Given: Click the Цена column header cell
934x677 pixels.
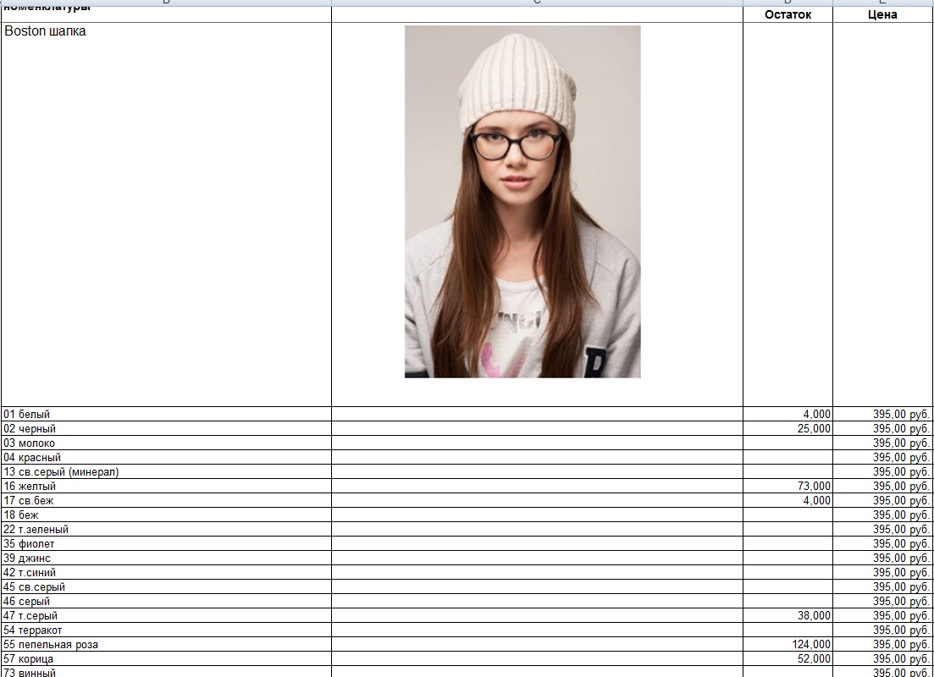Looking at the screenshot, I should tap(883, 15).
